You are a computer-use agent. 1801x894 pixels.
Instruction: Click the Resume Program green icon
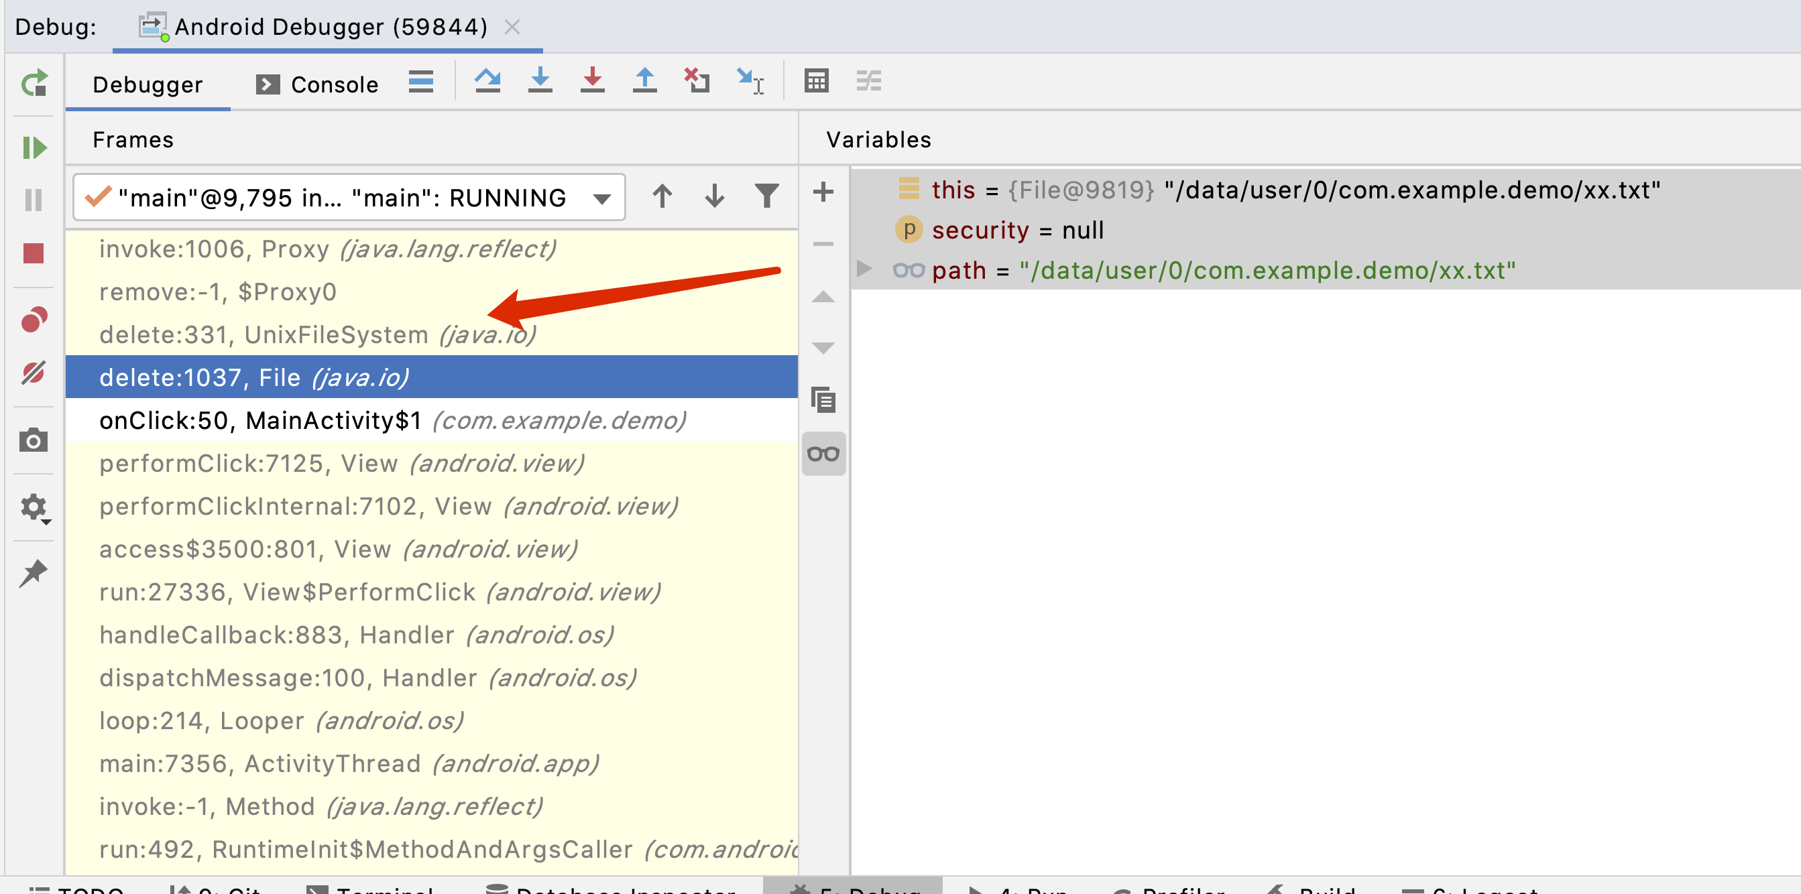[x=34, y=148]
